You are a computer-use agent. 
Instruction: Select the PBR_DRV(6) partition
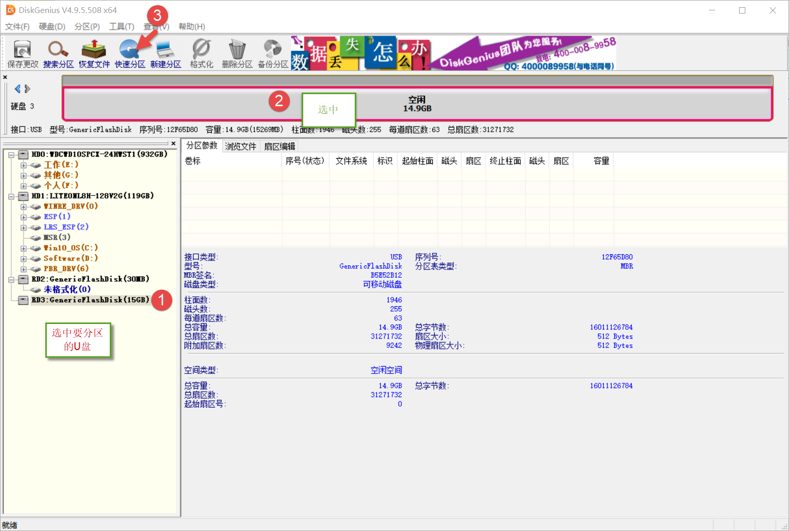(x=66, y=269)
